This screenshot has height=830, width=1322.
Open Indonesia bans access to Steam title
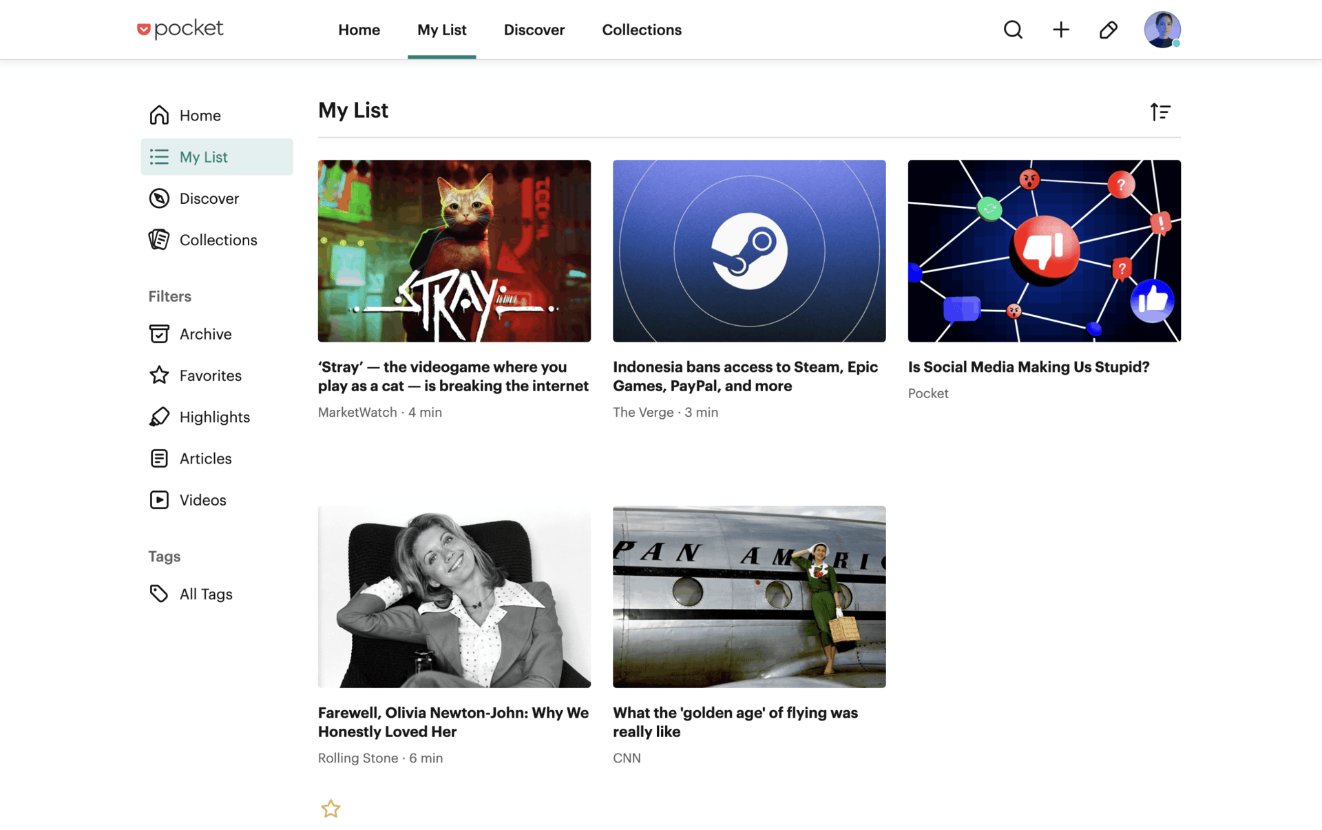tap(745, 376)
